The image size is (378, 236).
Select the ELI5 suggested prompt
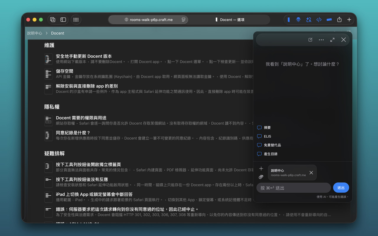tap(264, 137)
